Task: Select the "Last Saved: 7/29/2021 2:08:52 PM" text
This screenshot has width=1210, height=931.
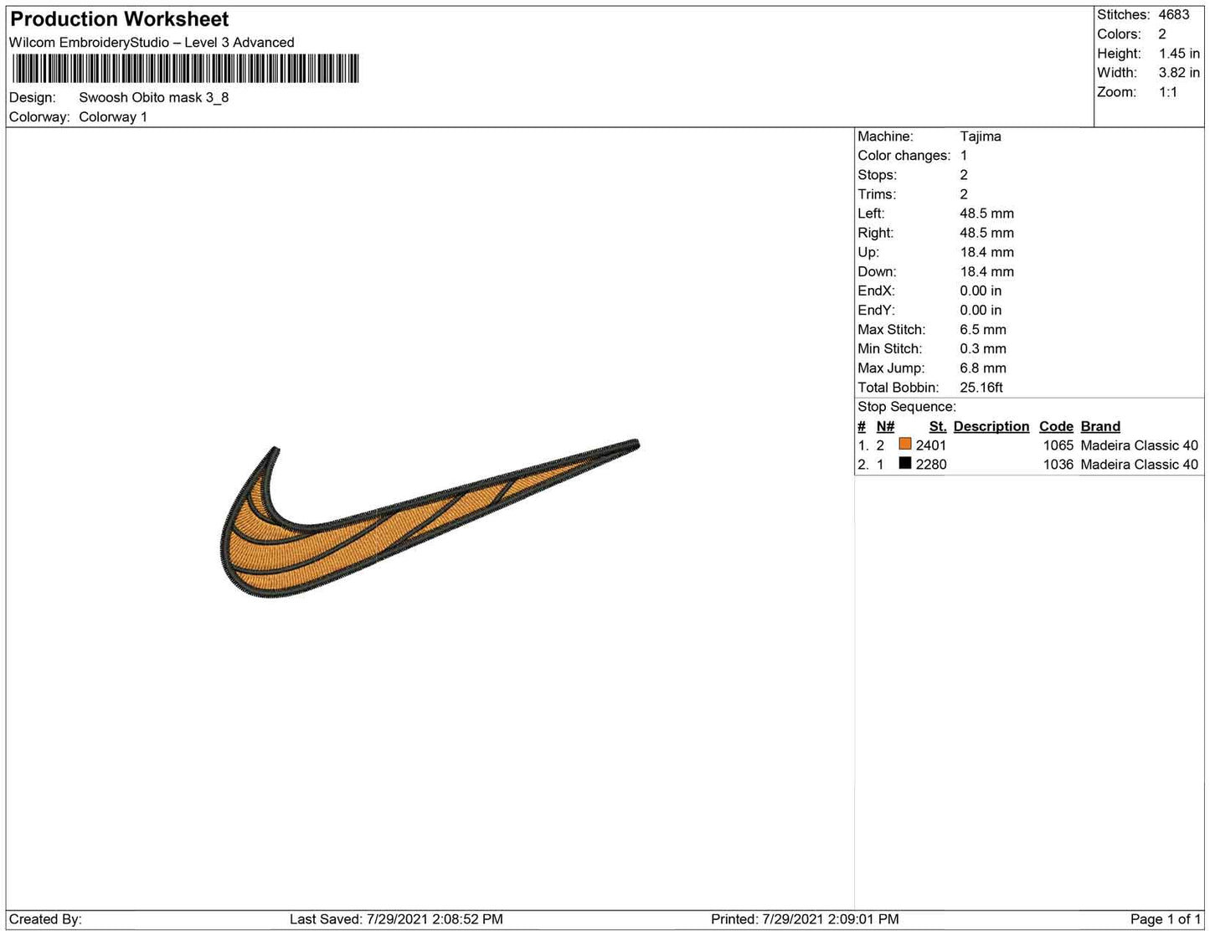Action: 396,919
